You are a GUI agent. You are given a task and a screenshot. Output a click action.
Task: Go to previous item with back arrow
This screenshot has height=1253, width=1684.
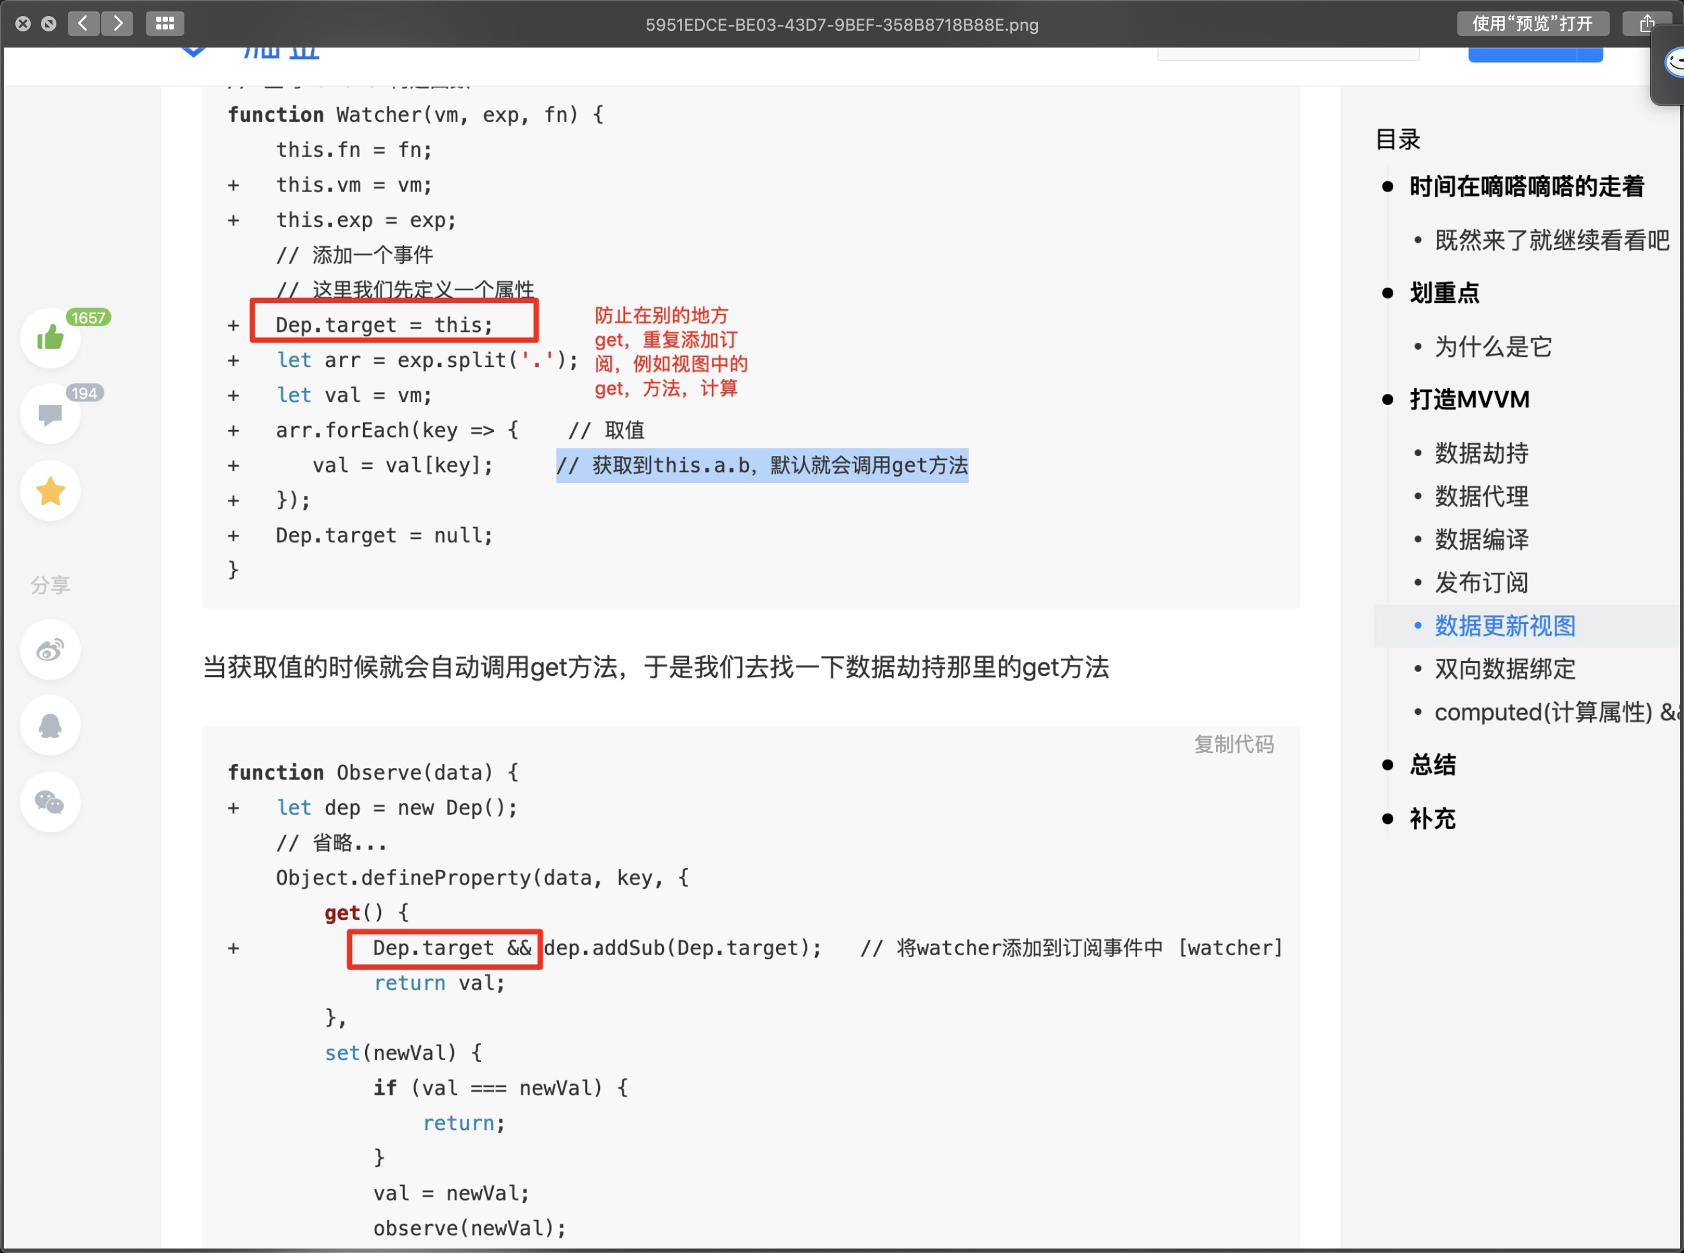pyautogui.click(x=83, y=24)
